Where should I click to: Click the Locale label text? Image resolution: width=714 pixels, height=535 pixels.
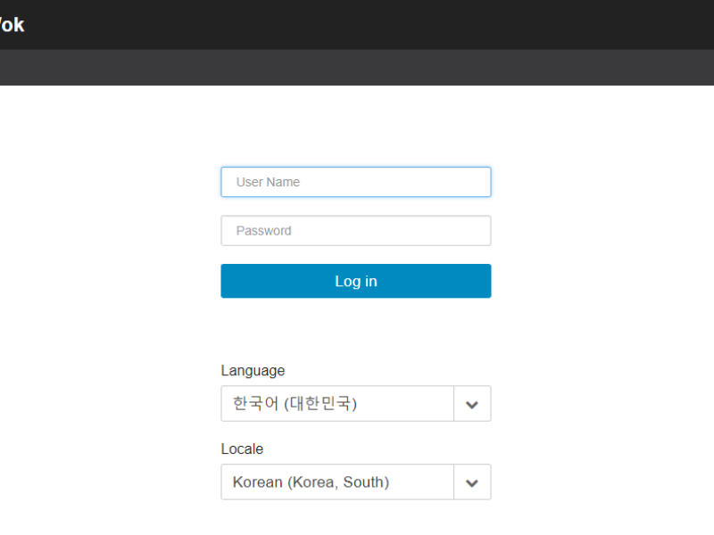coord(242,449)
